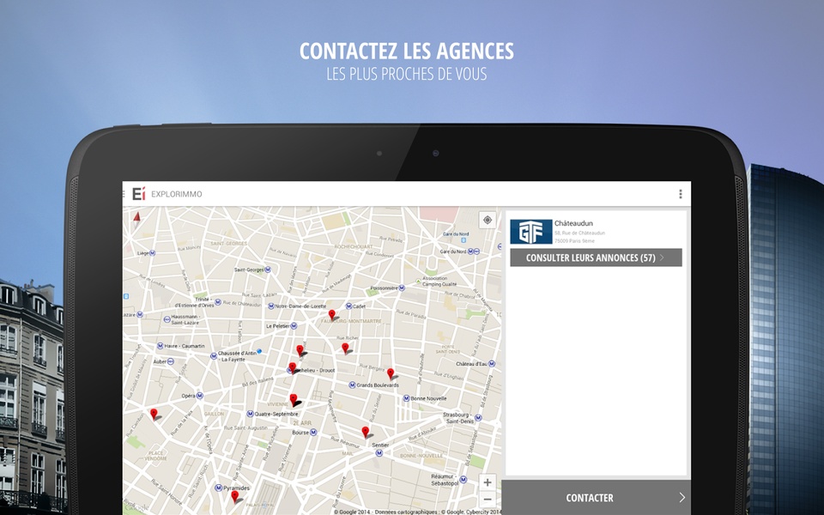Tap the Bonne Nouvelle metro station icon
This screenshot has width=824, height=515.
tap(406, 398)
